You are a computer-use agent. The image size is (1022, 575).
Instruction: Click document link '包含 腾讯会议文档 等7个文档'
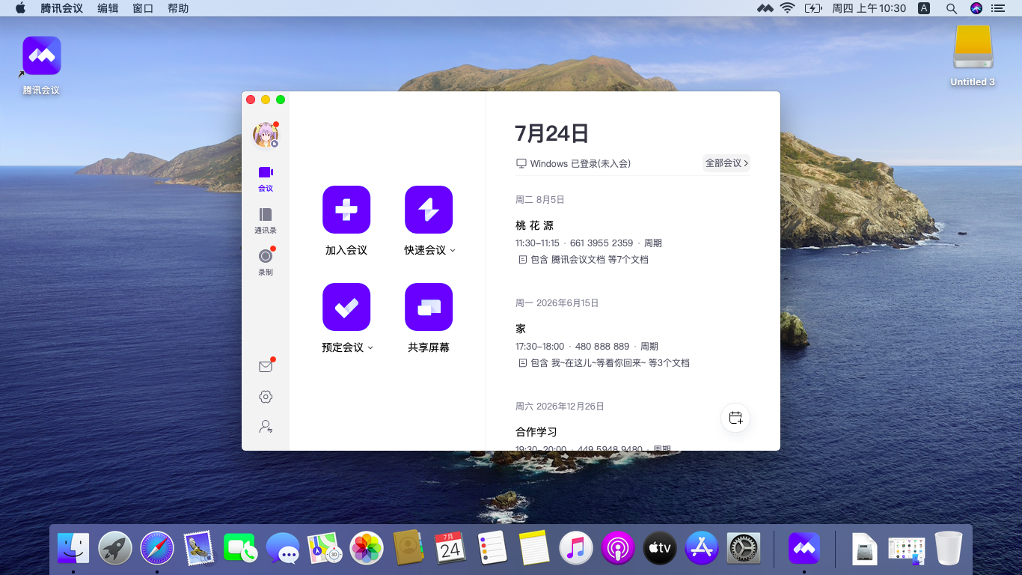pos(584,260)
